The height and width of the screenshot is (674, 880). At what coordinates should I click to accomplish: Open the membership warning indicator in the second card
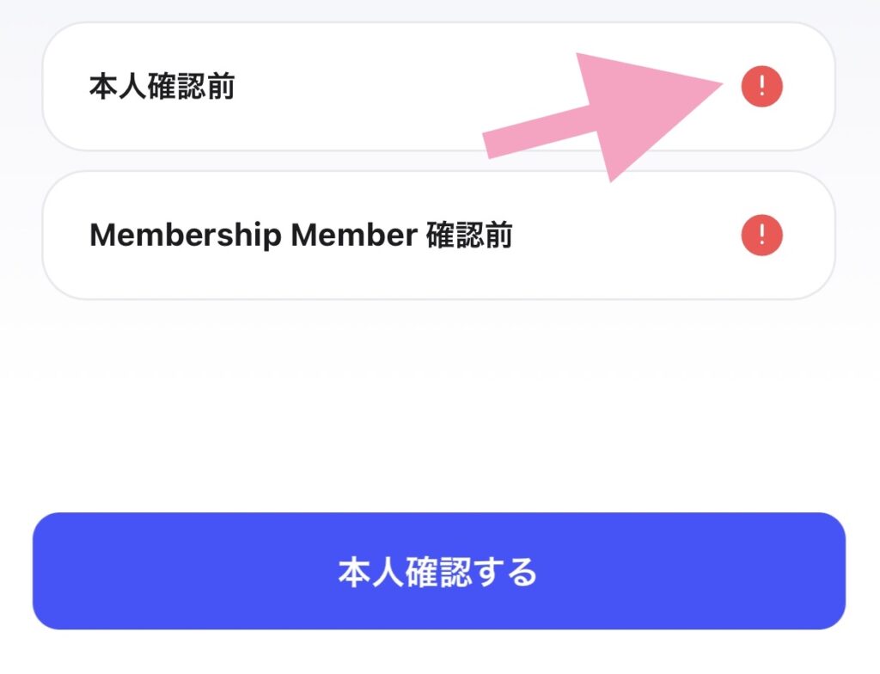(x=761, y=235)
